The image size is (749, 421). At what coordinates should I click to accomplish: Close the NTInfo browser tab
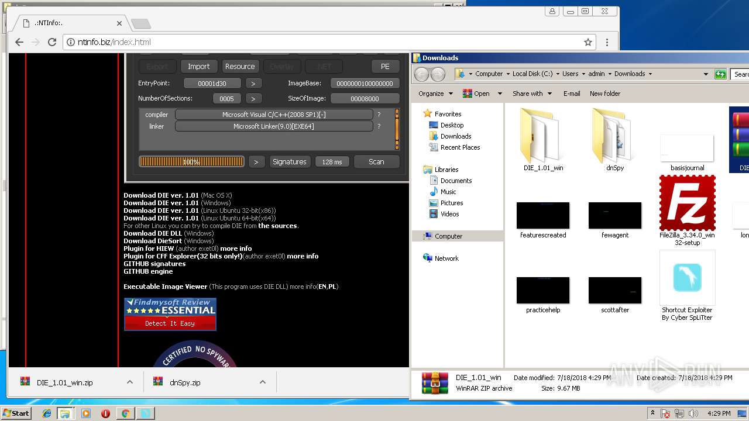tap(119, 23)
